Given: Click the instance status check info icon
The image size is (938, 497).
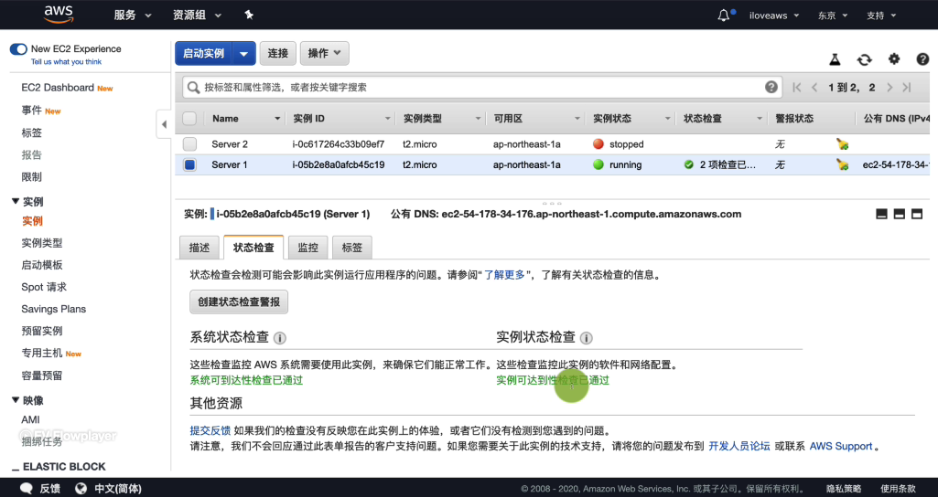Looking at the screenshot, I should (x=587, y=338).
